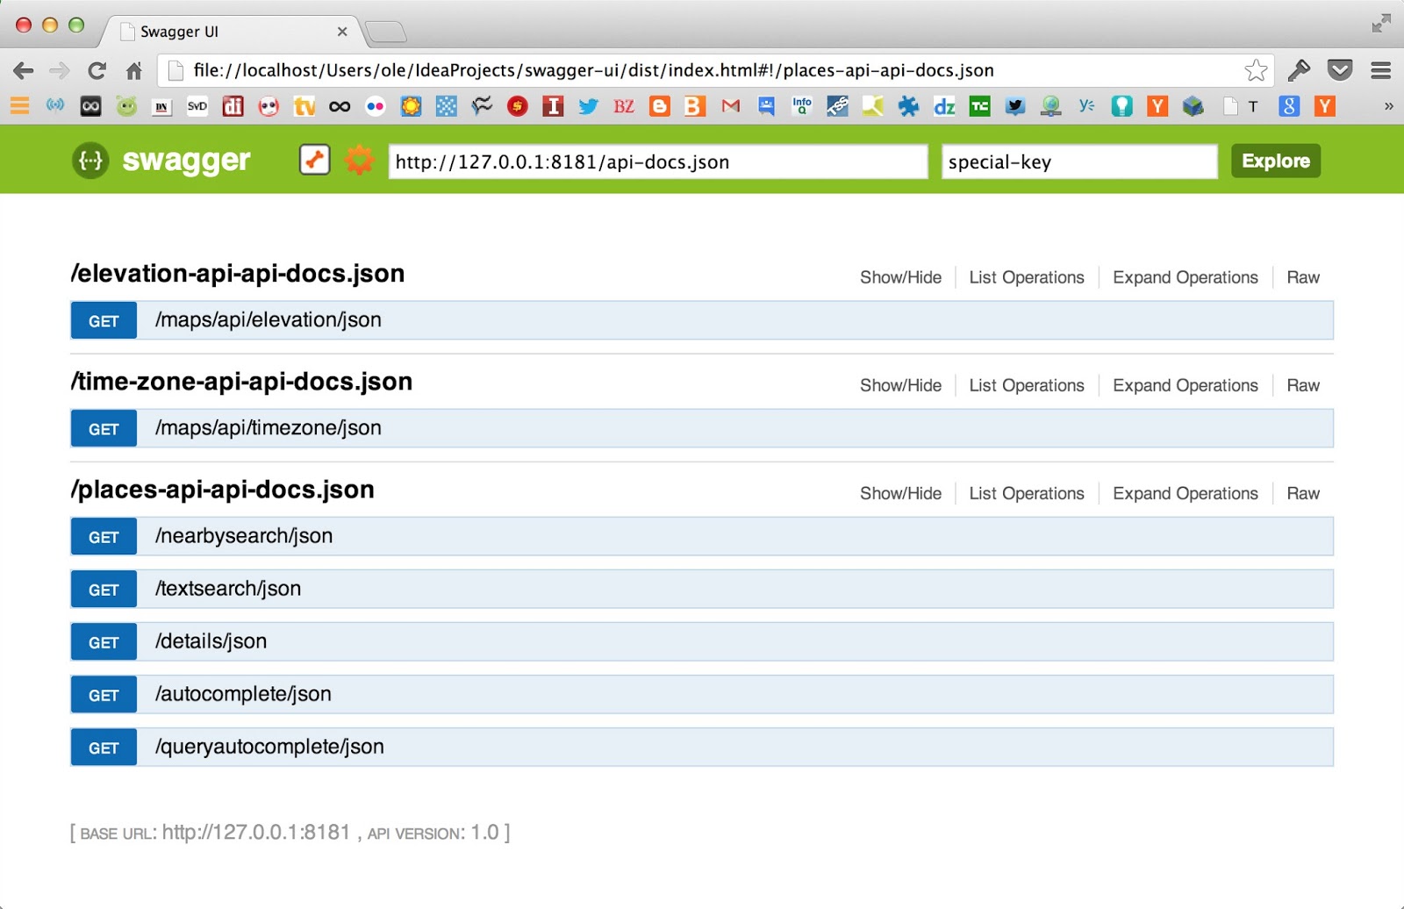This screenshot has width=1404, height=909.
Task: Expand the /autocomplete/json operation
Action: [702, 694]
